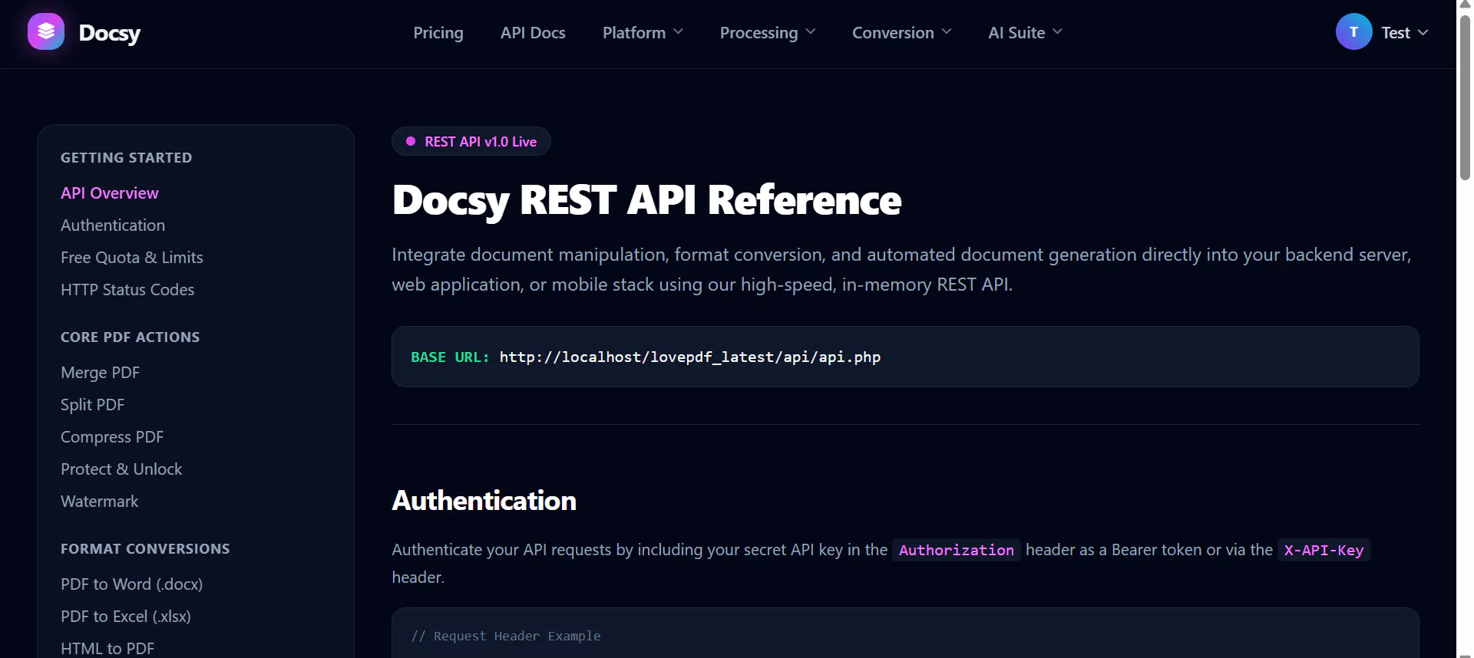Image resolution: width=1474 pixels, height=658 pixels.
Task: Open Protect & Unlock documentation
Action: [x=121, y=469]
